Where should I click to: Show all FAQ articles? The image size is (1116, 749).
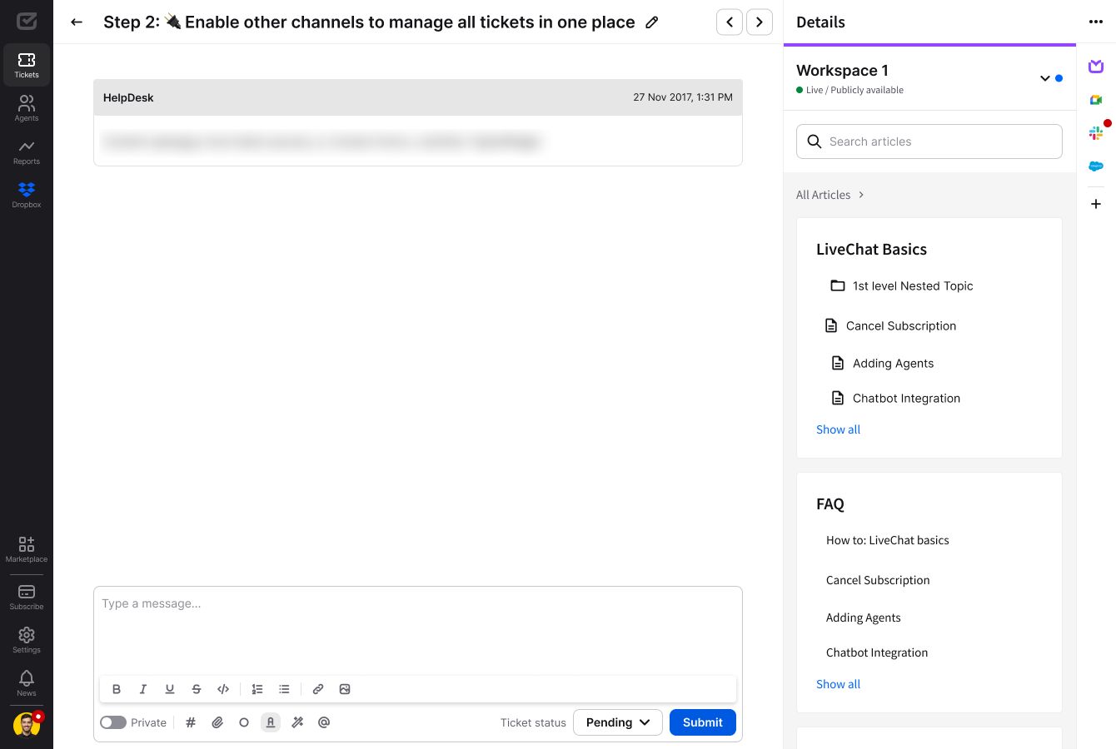[x=838, y=684]
